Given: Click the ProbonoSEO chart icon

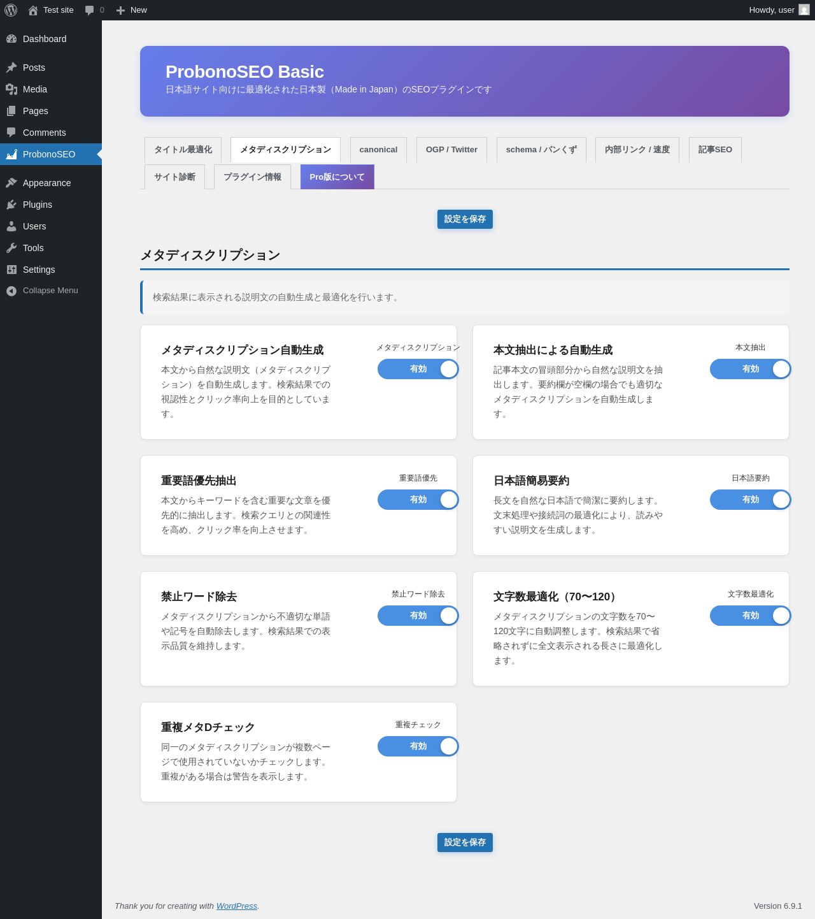Looking at the screenshot, I should click(11, 154).
